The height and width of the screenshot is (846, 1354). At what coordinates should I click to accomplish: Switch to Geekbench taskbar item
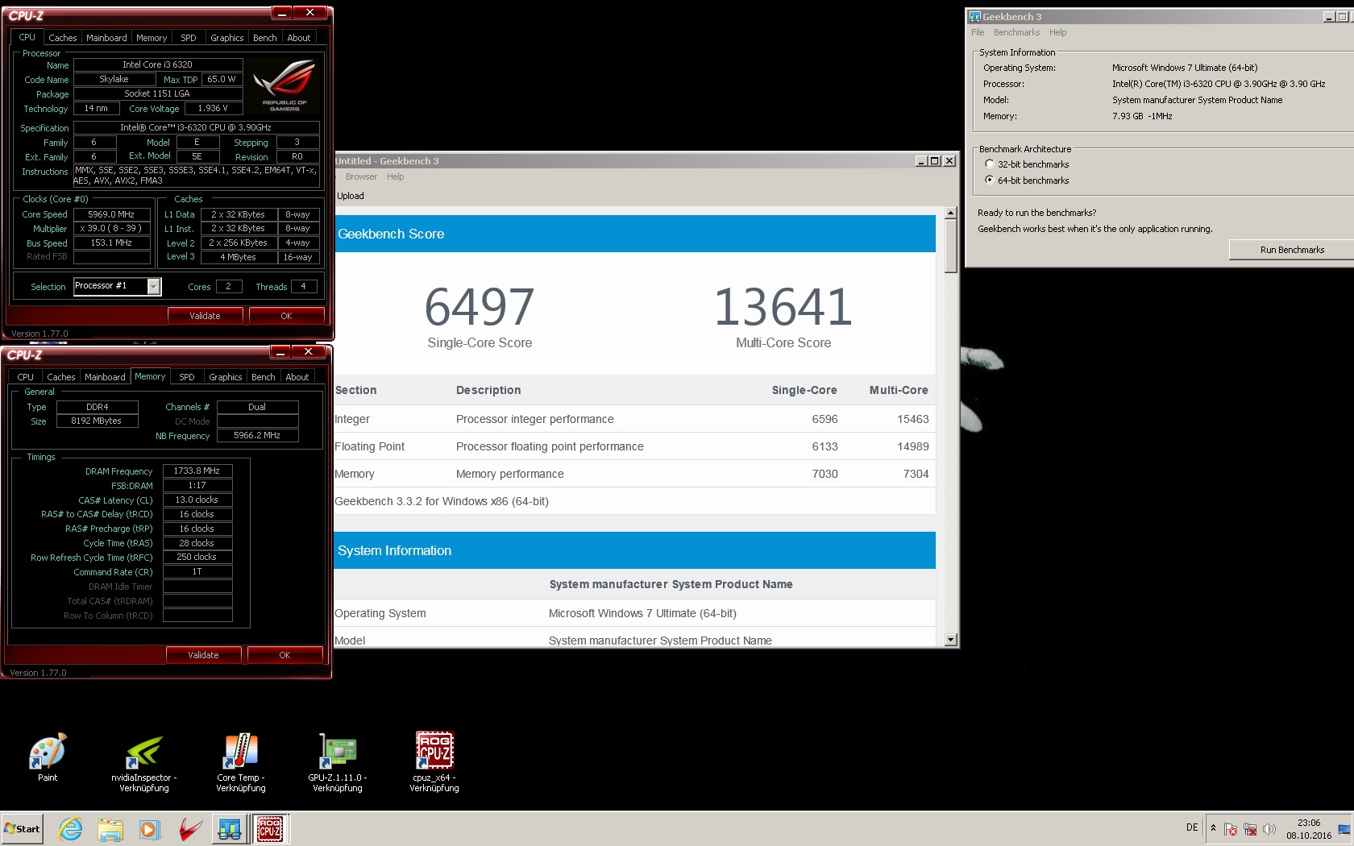pos(230,829)
